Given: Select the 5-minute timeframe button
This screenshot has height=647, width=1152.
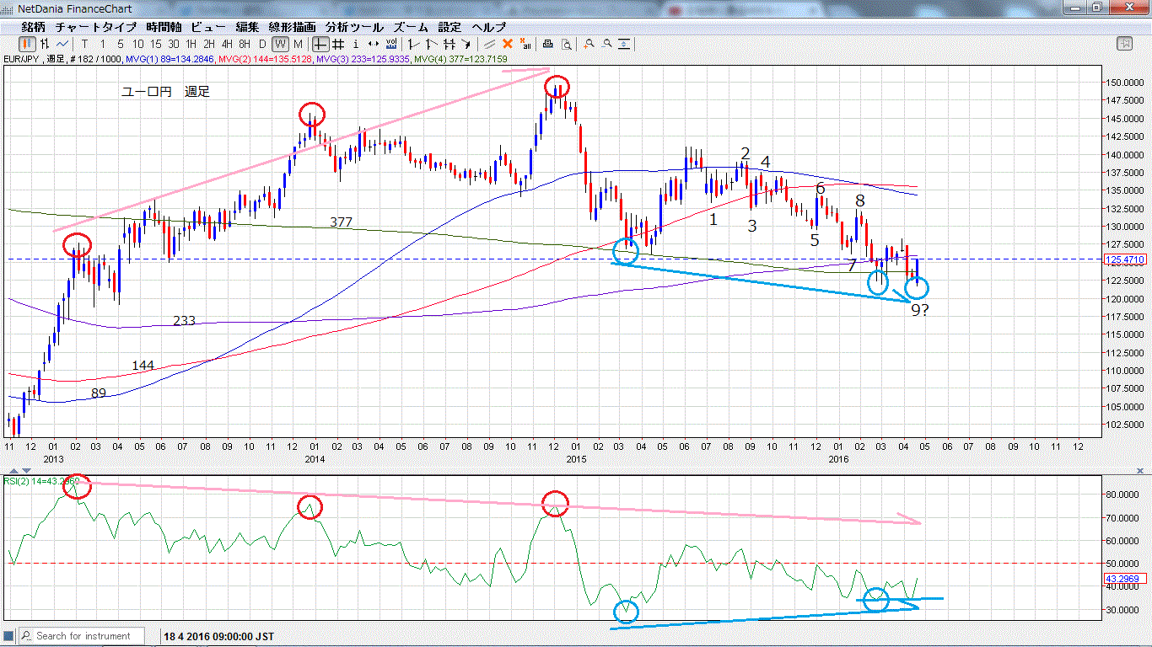Looking at the screenshot, I should tap(120, 43).
